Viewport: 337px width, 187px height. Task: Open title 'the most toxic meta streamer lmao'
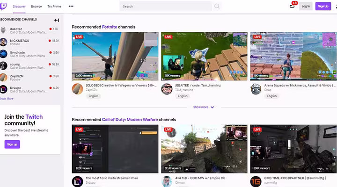tap(112, 178)
